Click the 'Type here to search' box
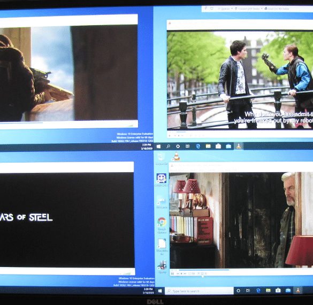 [x=200, y=291]
